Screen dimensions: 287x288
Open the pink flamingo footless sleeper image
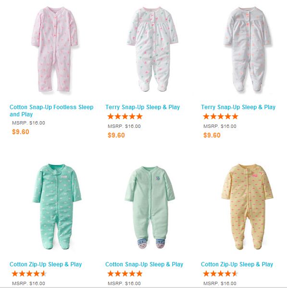pos(55,49)
